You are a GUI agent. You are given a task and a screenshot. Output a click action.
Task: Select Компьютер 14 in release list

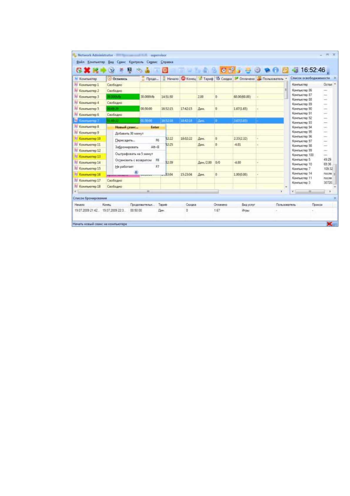pyautogui.click(x=312, y=173)
